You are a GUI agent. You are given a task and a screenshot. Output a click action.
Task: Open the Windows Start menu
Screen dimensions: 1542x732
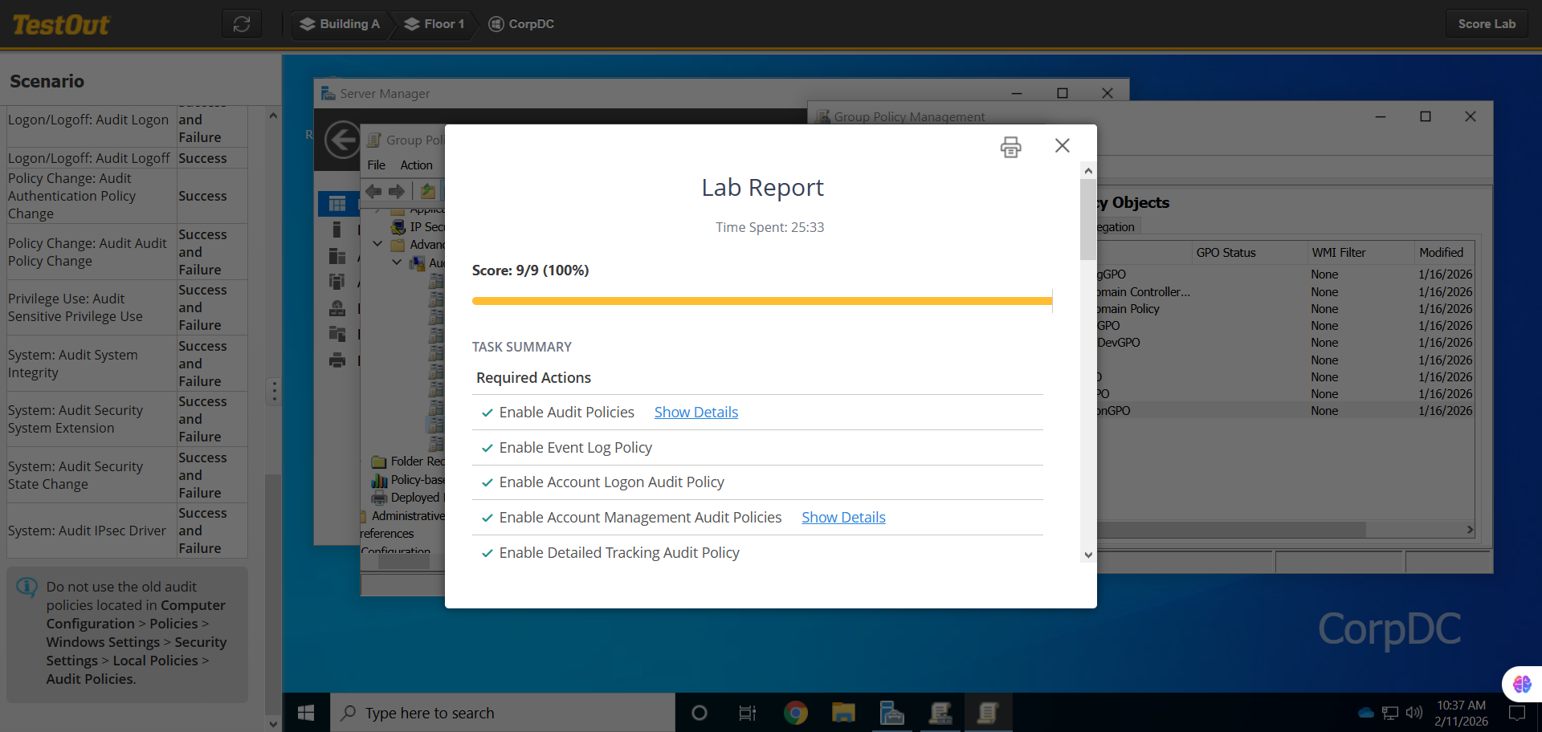coord(306,713)
